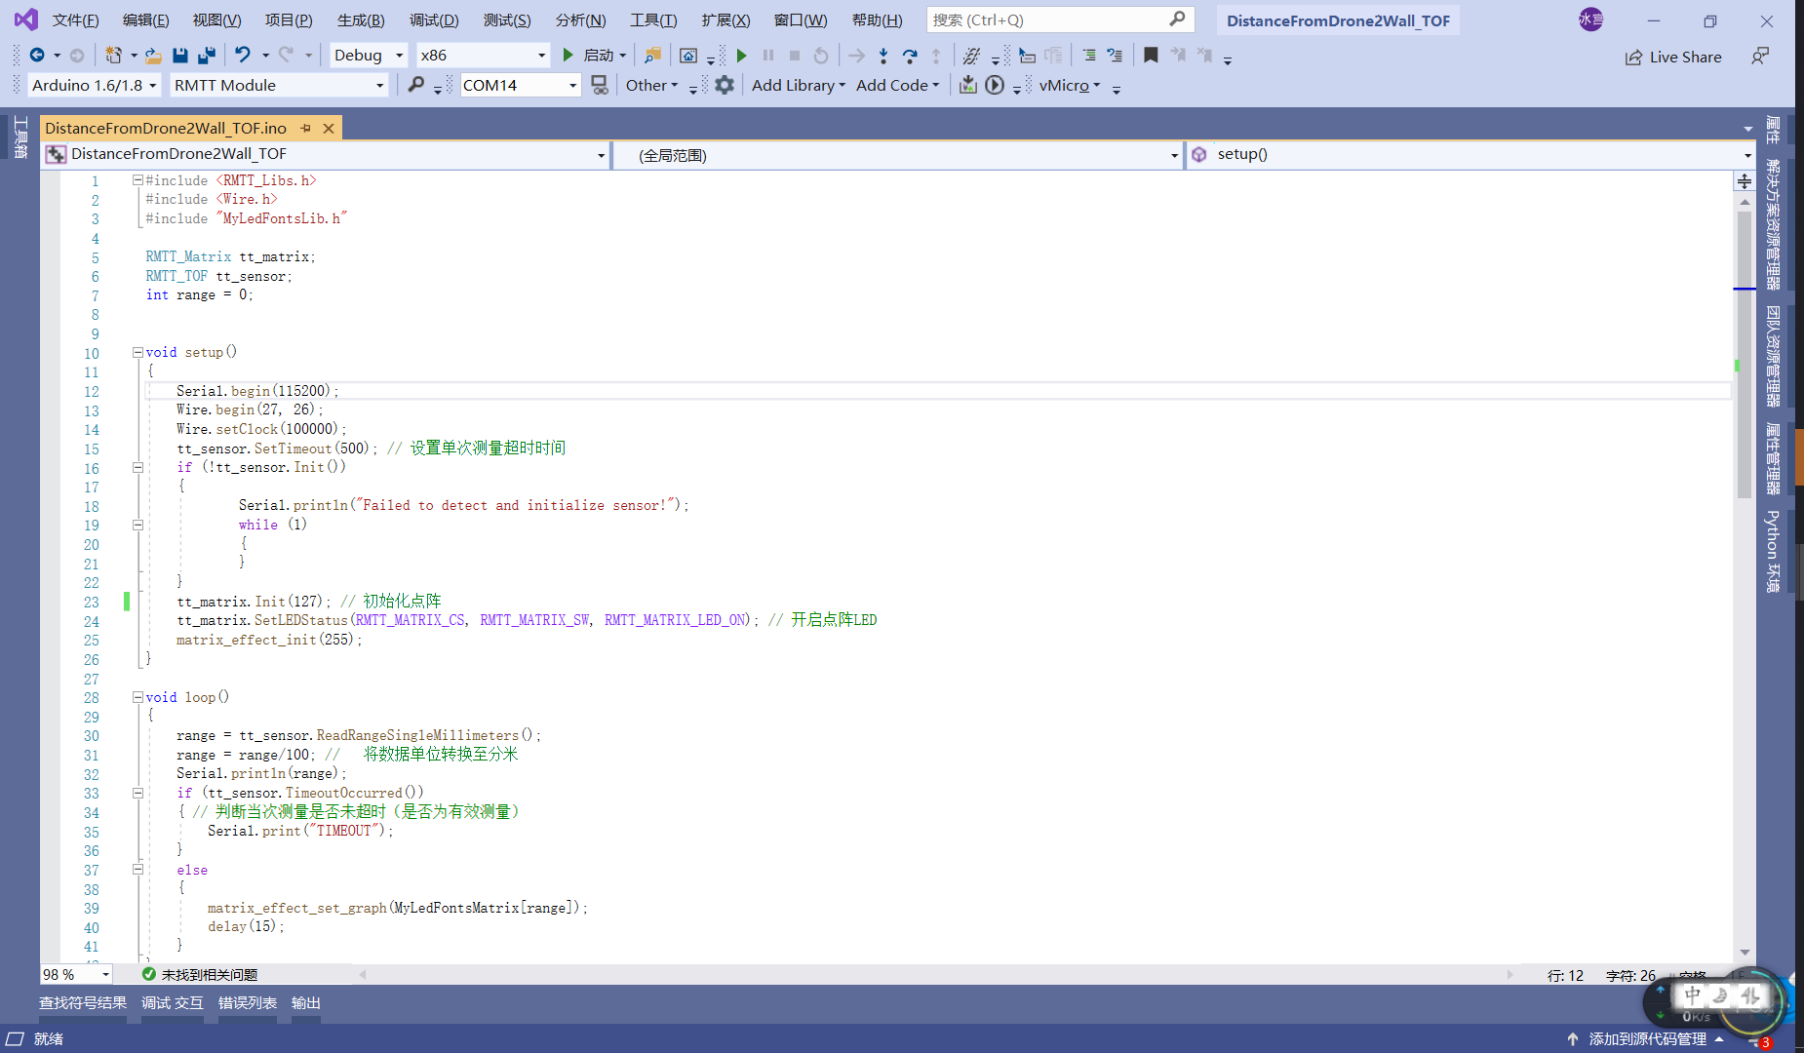1804x1053 pixels.
Task: Click the vMicro settings gear icon
Action: (x=725, y=85)
